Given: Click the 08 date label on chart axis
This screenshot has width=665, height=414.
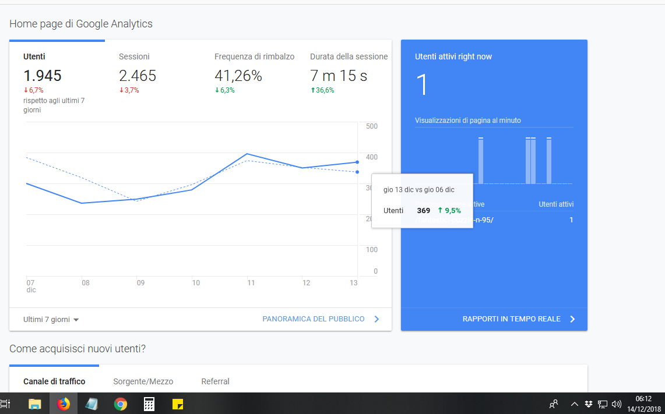Looking at the screenshot, I should point(86,282).
